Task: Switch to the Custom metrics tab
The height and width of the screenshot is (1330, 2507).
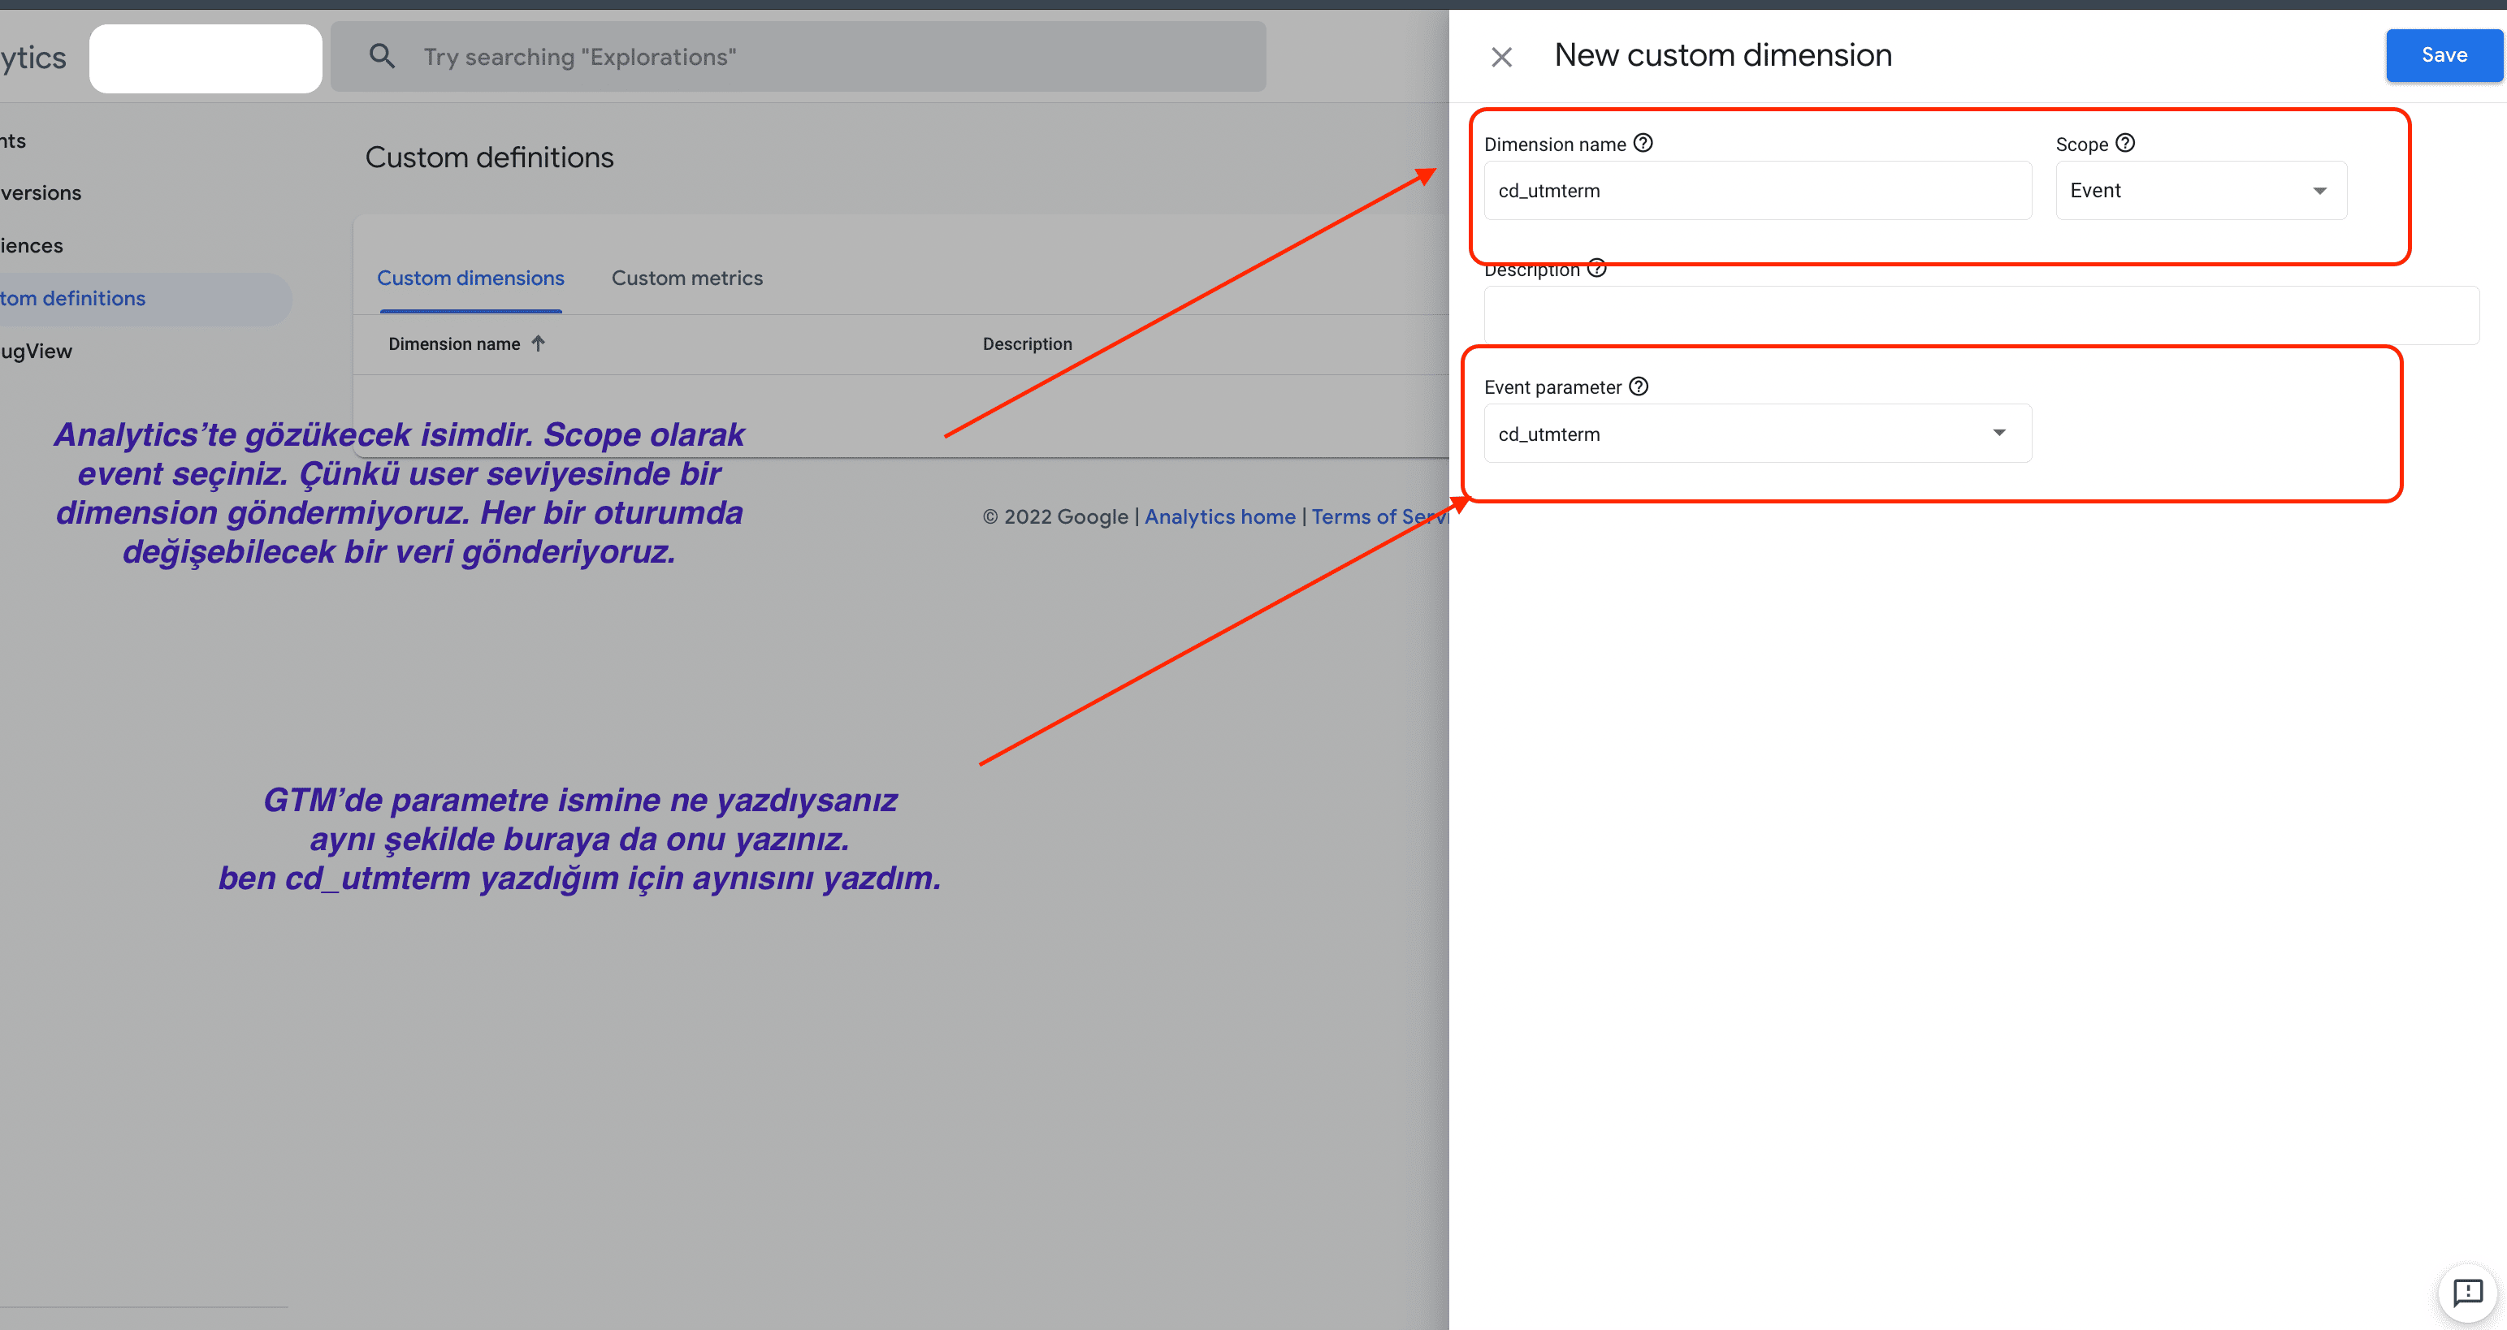Action: pos(687,279)
